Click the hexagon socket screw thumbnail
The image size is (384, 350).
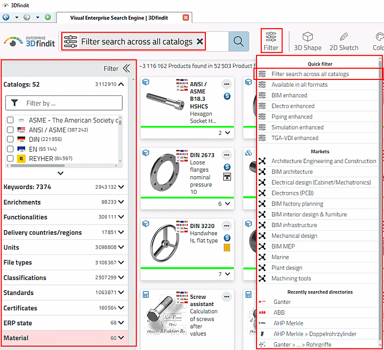coord(165,101)
